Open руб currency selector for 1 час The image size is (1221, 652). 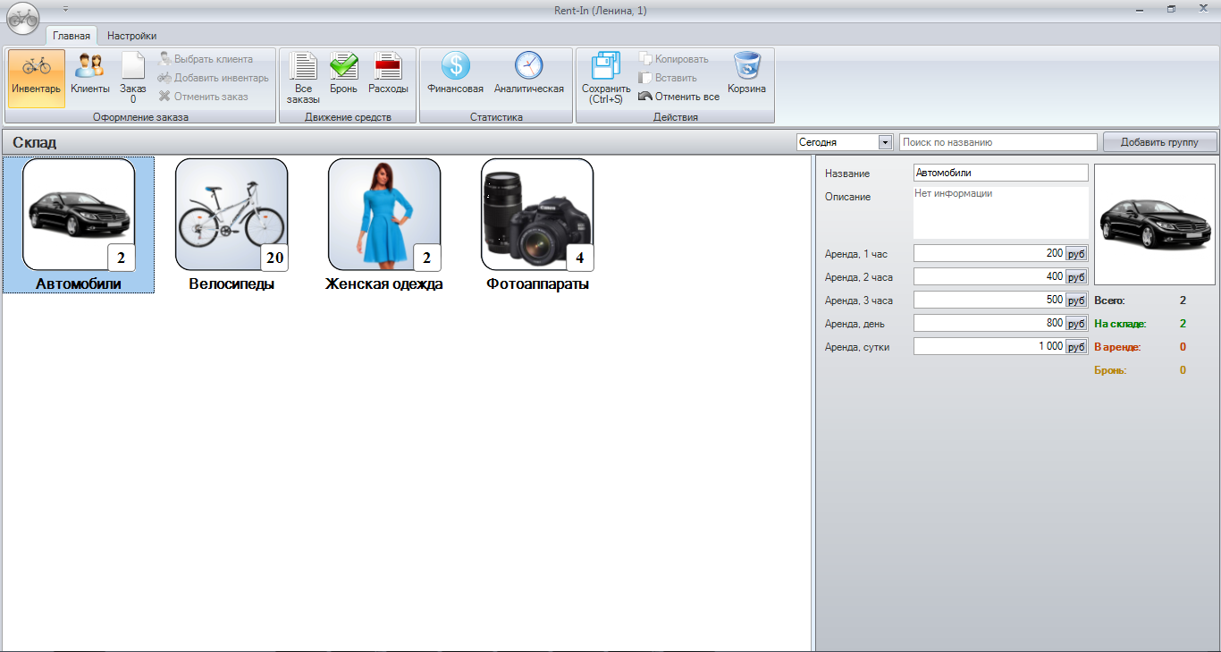pyautogui.click(x=1076, y=254)
